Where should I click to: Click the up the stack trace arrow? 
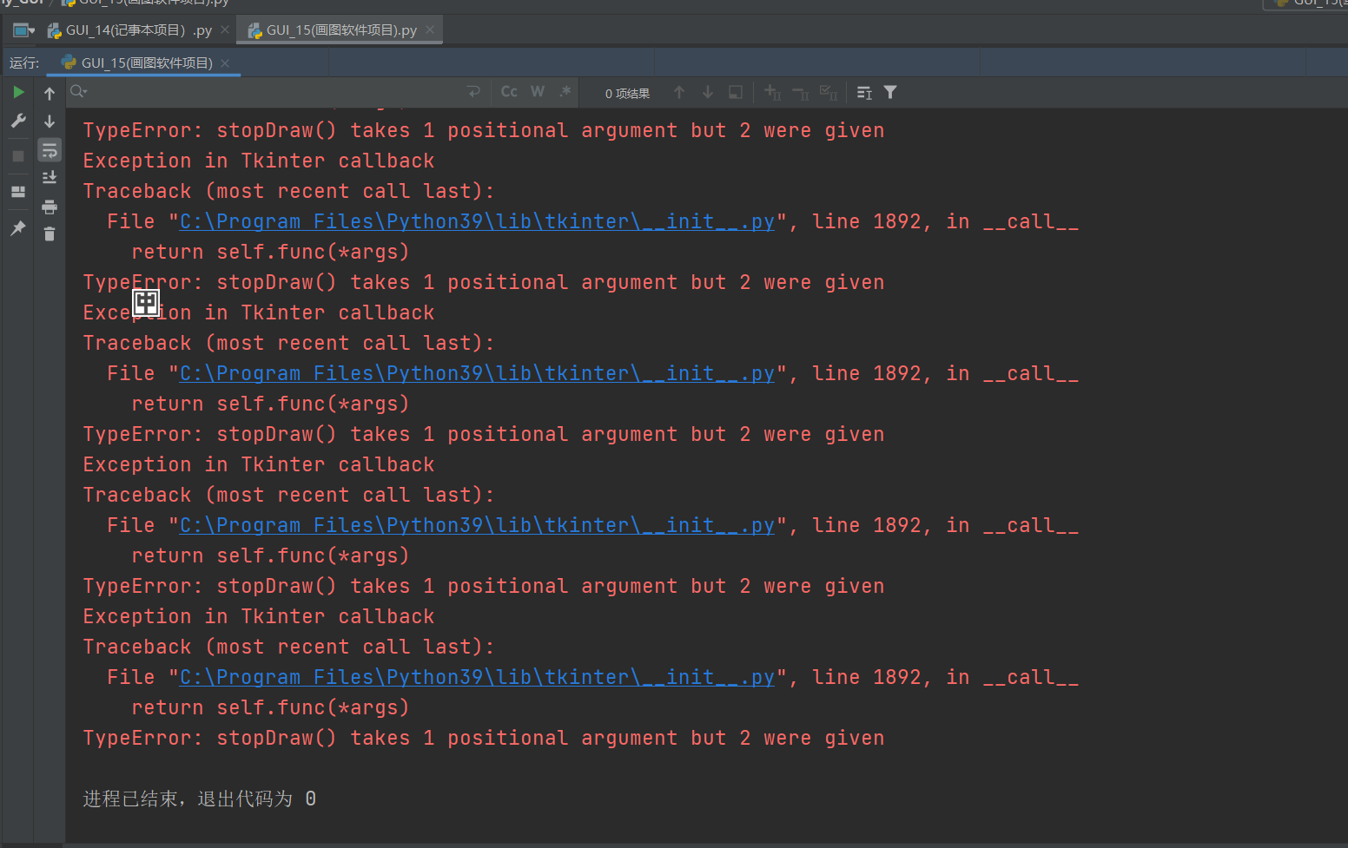(x=50, y=93)
